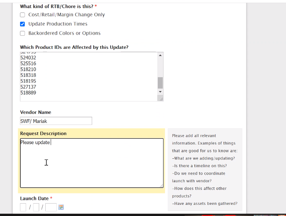
Task: Select the Launch Date day box
Action: (36, 207)
